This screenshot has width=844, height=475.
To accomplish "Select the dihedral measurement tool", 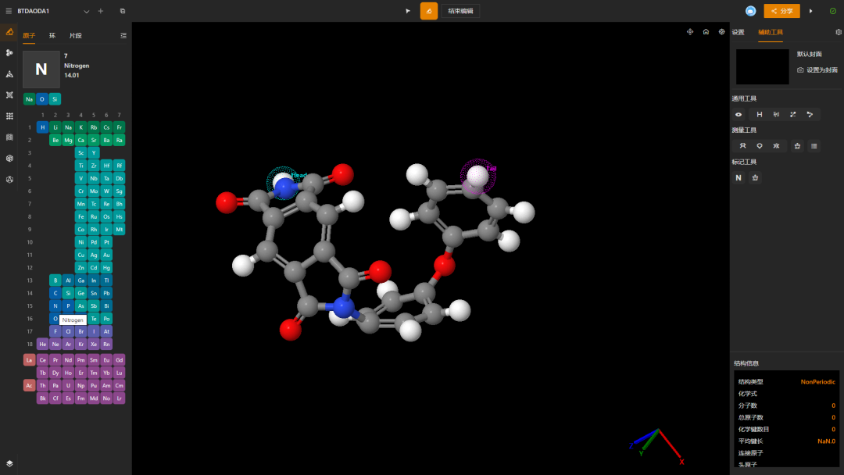I will tap(776, 146).
